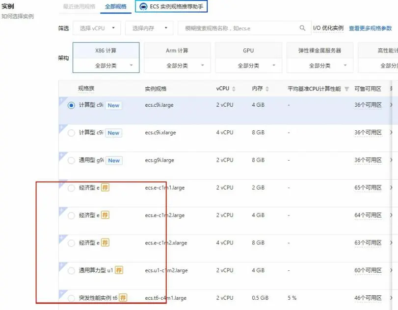This screenshot has height=310, width=398.
Task: Select the ecs.g9i.large radio button
Action: click(x=71, y=160)
